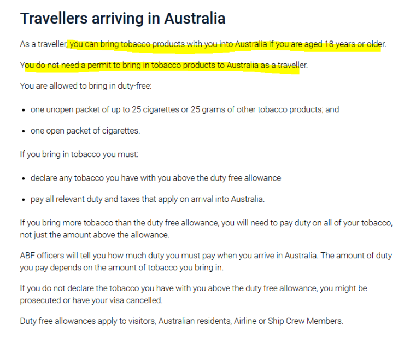Viewport: 410px width, 348px height.
Task: Click the 'Travellers arriving in Australia' heading
Action: (122, 19)
